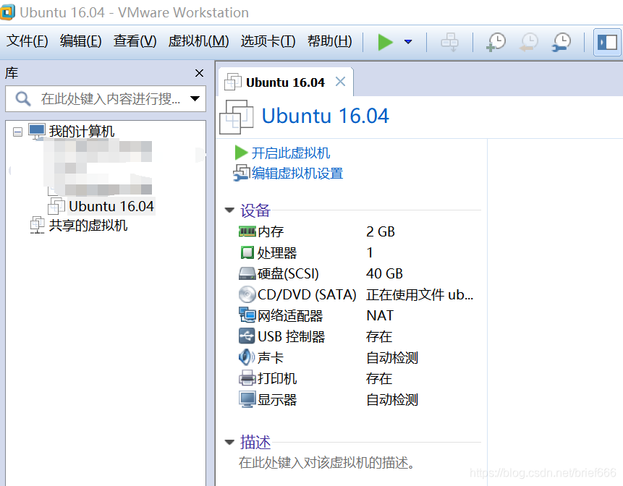Click the green play icon beside 开启此虚拟机

[x=241, y=153]
